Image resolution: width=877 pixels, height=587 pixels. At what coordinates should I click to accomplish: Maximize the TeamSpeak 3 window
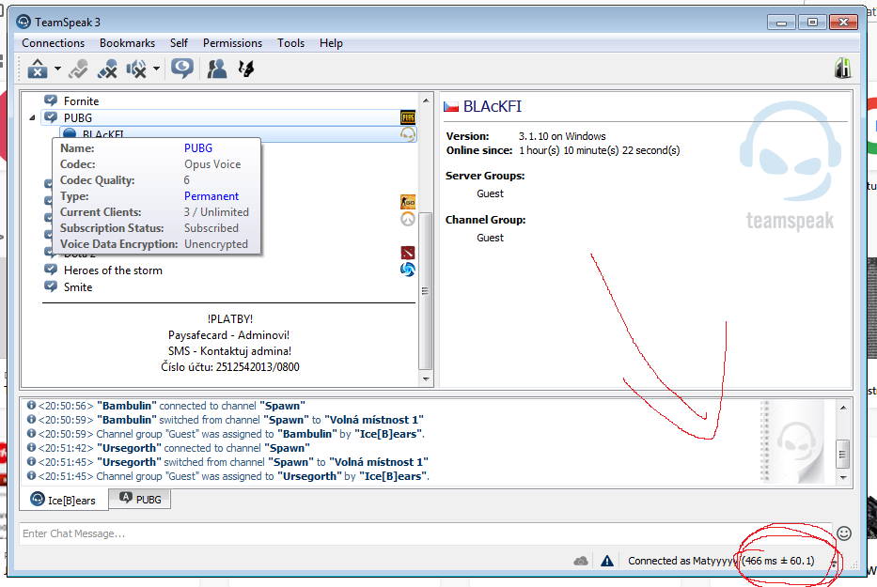point(813,23)
